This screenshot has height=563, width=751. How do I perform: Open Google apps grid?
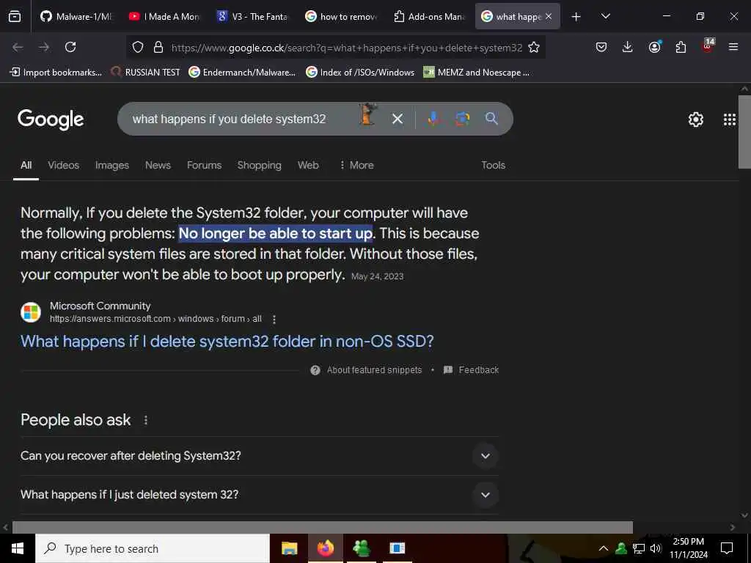[730, 119]
